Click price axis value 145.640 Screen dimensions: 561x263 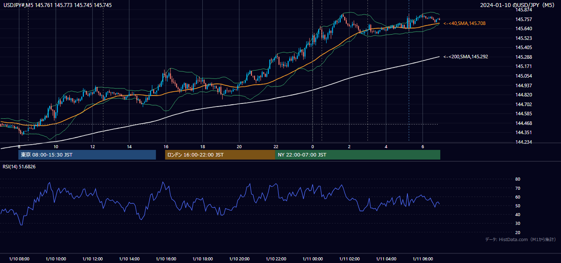point(524,28)
